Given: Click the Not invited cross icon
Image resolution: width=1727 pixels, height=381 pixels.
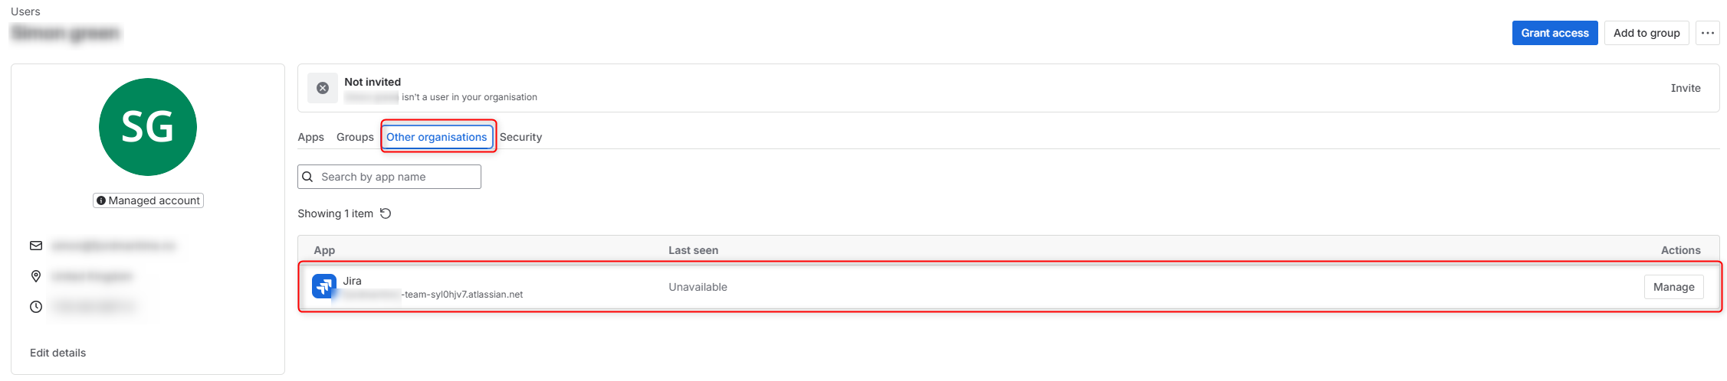Looking at the screenshot, I should coord(323,88).
